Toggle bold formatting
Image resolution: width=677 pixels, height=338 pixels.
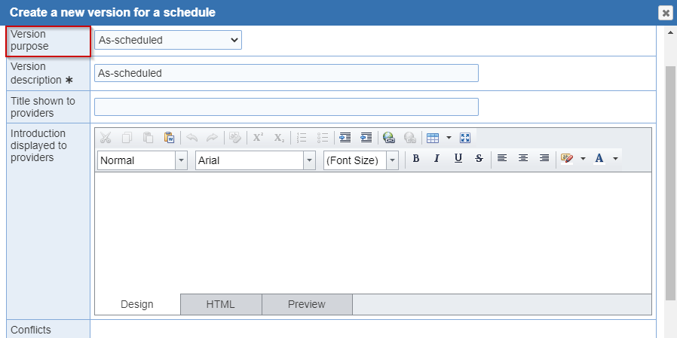coord(416,158)
